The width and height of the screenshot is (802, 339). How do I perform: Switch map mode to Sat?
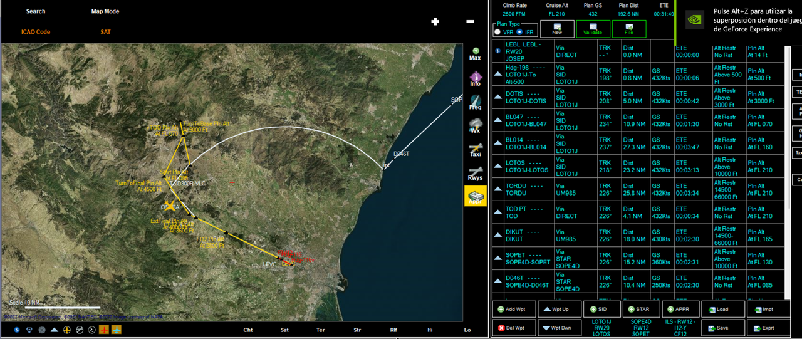pos(284,330)
